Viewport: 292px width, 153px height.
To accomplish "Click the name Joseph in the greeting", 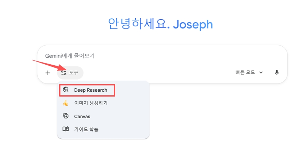I will click(x=193, y=24).
